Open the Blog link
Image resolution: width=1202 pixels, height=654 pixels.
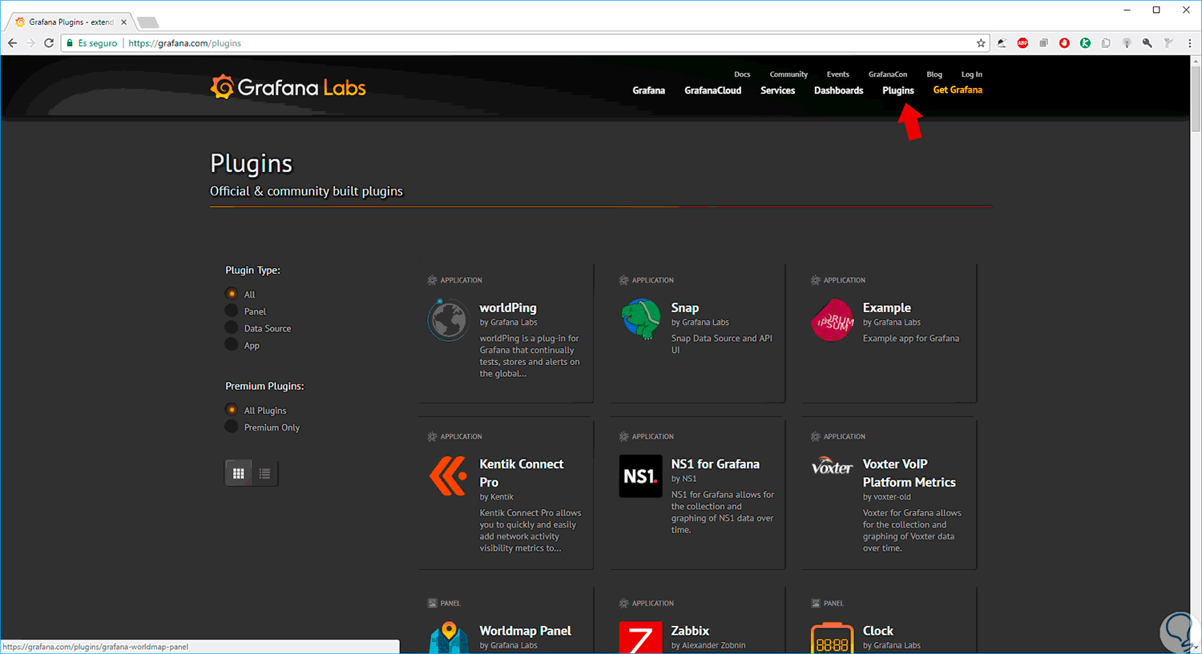tap(934, 74)
